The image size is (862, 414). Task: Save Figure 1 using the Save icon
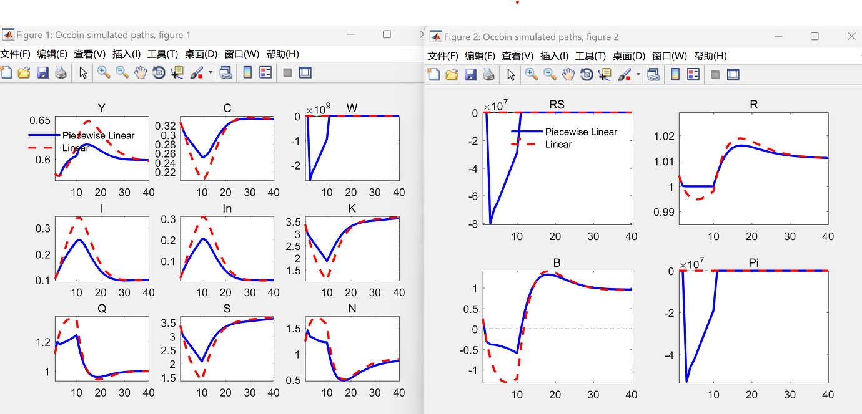(x=41, y=72)
